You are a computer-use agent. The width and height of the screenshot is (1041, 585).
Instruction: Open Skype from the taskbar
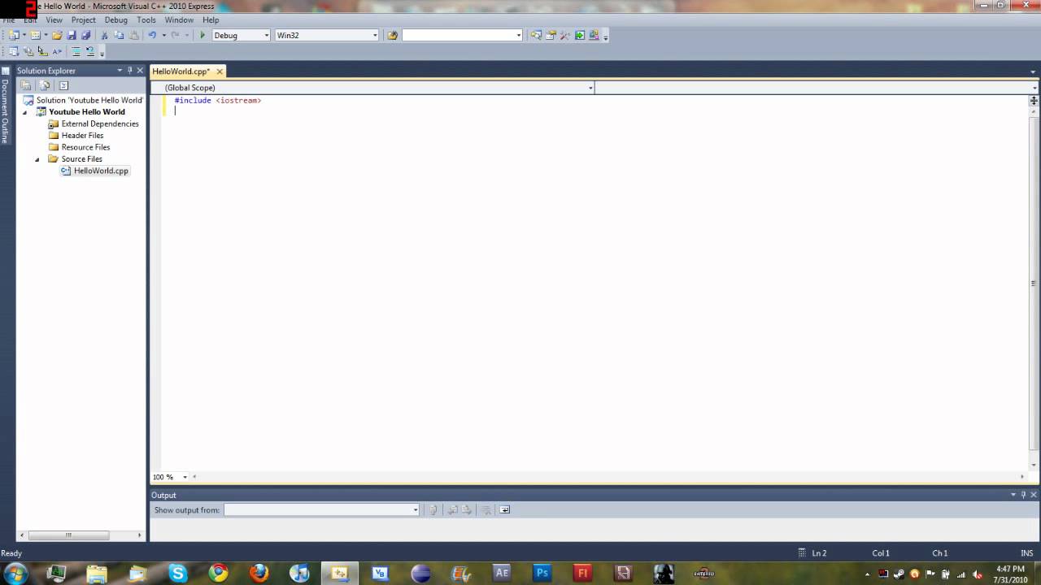(178, 574)
